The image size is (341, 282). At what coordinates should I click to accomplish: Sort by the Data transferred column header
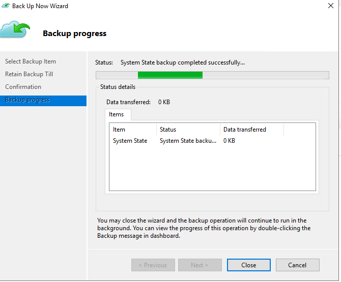252,130
